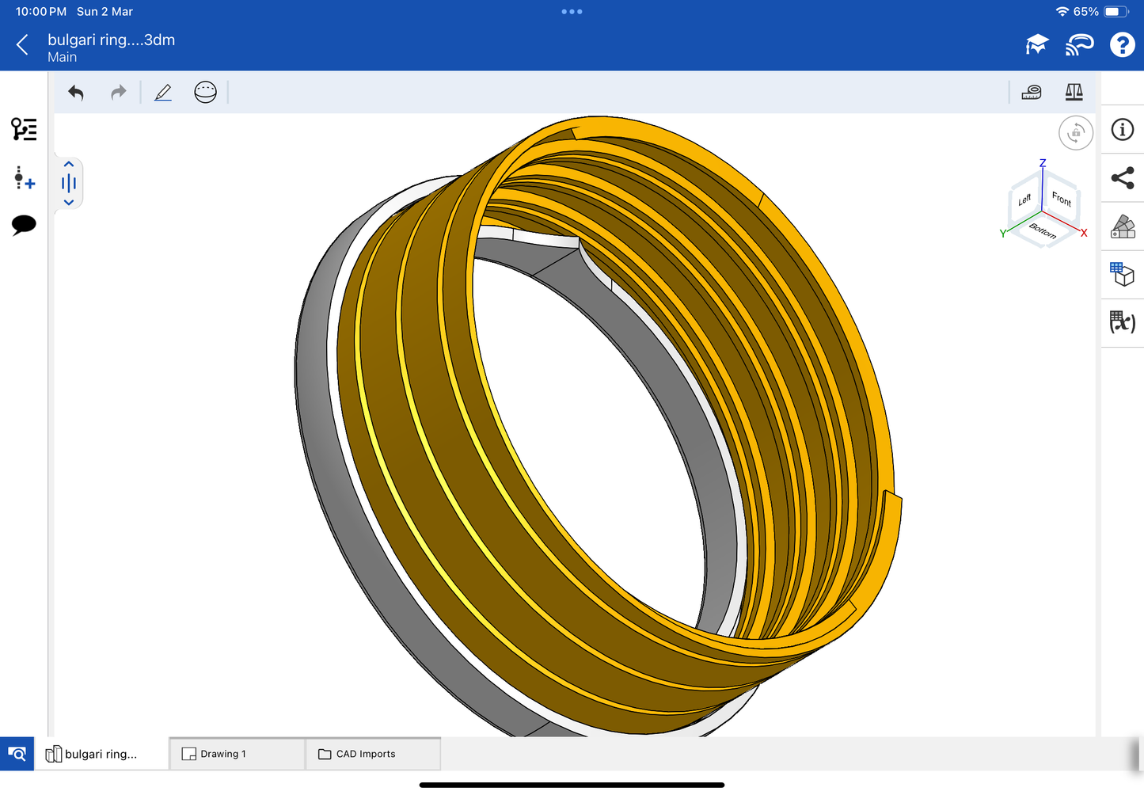Open the Comments bubble in left sidebar
This screenshot has width=1144, height=795.
[23, 225]
